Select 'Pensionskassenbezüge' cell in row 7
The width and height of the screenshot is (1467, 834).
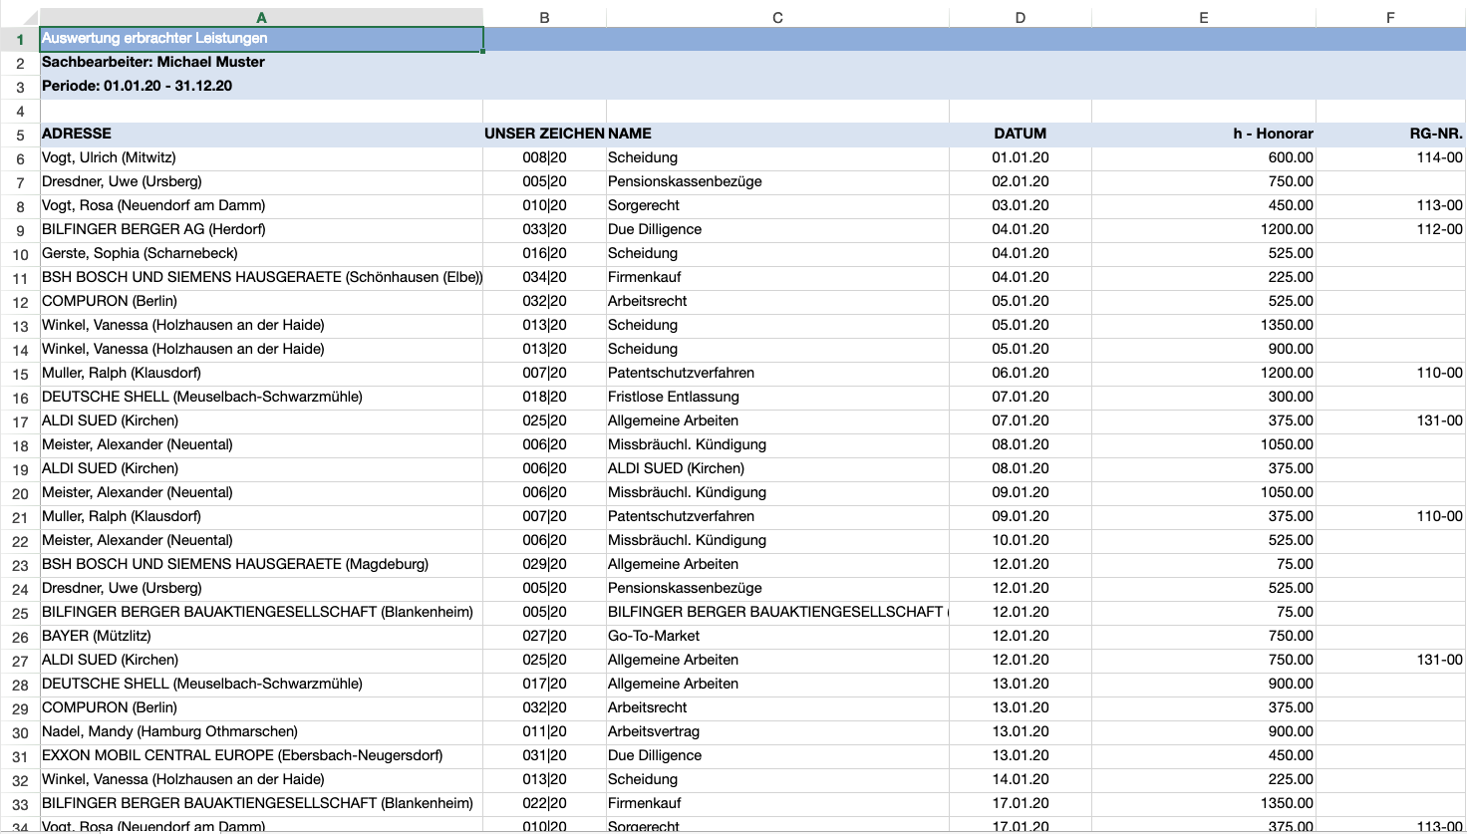point(777,182)
